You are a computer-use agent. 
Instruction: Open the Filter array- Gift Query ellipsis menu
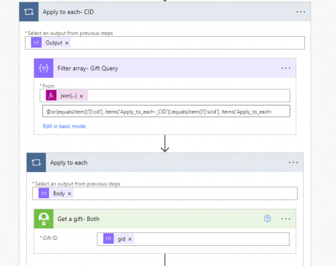pos(286,68)
